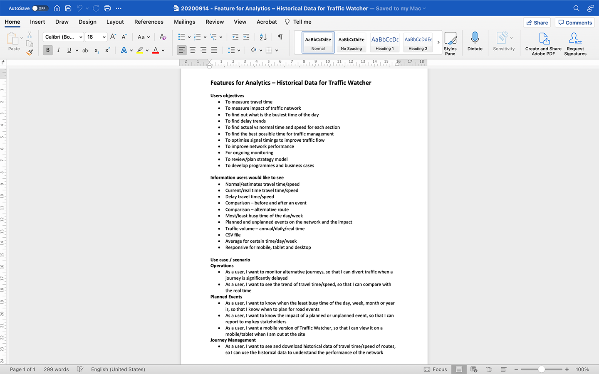Toggle strikethrough formatting
Viewport: 599px width, 374px height.
coord(85,50)
